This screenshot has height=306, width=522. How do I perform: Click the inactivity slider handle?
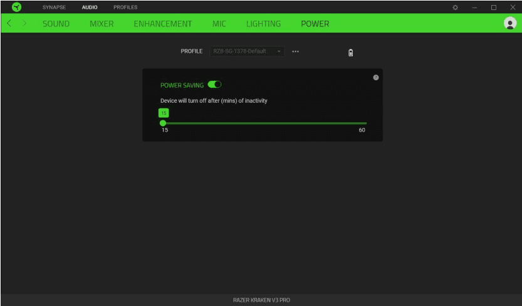click(163, 123)
